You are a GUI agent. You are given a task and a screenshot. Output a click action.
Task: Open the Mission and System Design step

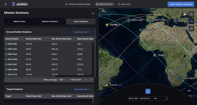point(78,4)
